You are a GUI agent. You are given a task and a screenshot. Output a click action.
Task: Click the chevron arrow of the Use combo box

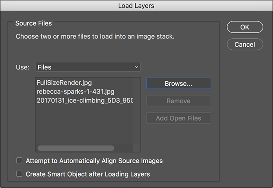click(x=136, y=67)
